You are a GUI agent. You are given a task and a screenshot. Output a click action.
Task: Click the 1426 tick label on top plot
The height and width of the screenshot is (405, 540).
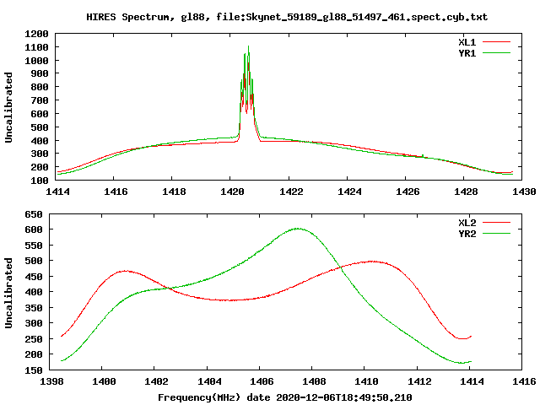pos(408,192)
